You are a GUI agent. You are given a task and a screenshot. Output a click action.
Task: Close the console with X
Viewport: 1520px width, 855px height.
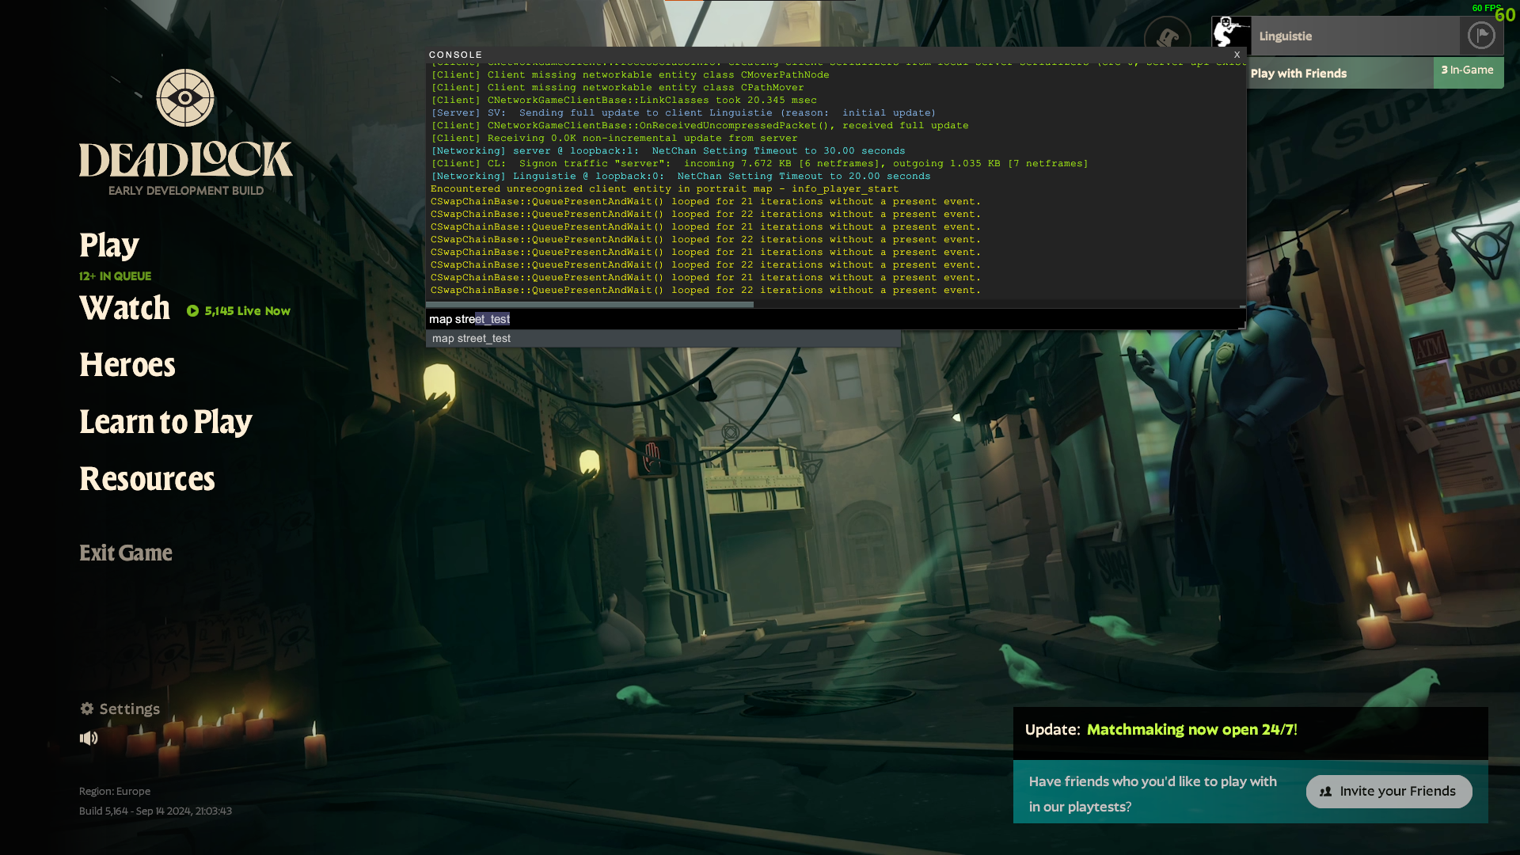(1237, 55)
